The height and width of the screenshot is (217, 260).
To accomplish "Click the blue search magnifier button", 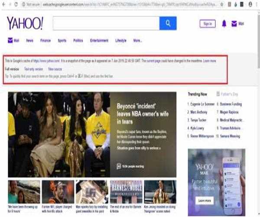I will pyautogui.click(x=168, y=23).
